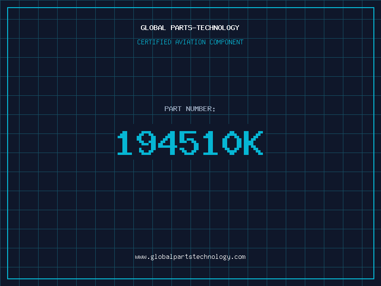This screenshot has height=286, width=381.
Task: Click the letter K ending the part number
Action: point(253,143)
